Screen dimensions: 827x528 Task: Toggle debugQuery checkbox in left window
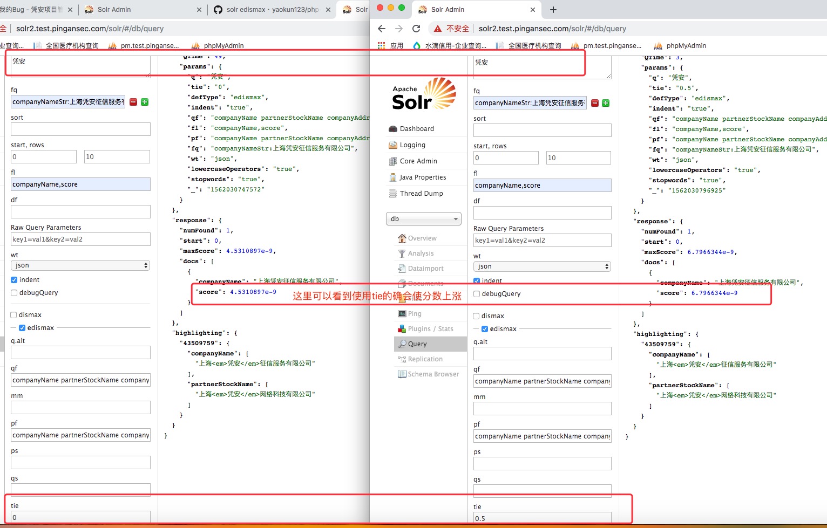[14, 293]
